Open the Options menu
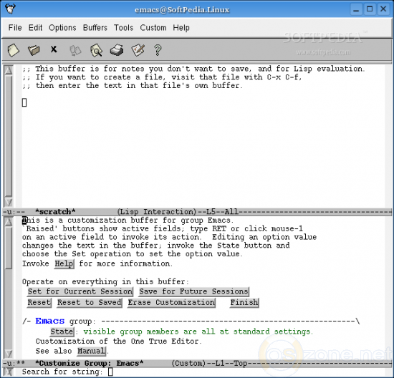Viewport: 394px width, 378px height. [x=62, y=27]
